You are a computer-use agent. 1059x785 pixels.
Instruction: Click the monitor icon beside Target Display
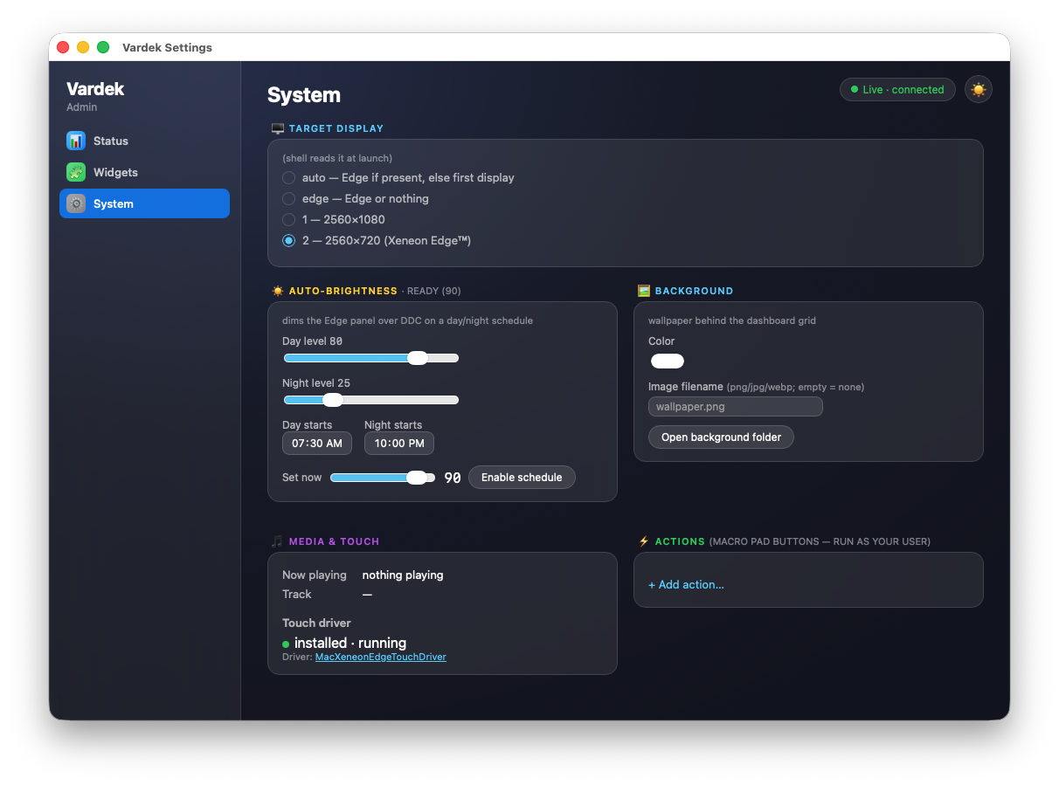278,128
